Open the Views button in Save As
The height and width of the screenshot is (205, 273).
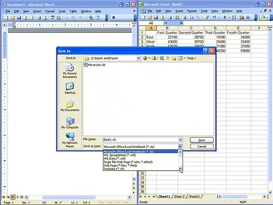(180, 58)
